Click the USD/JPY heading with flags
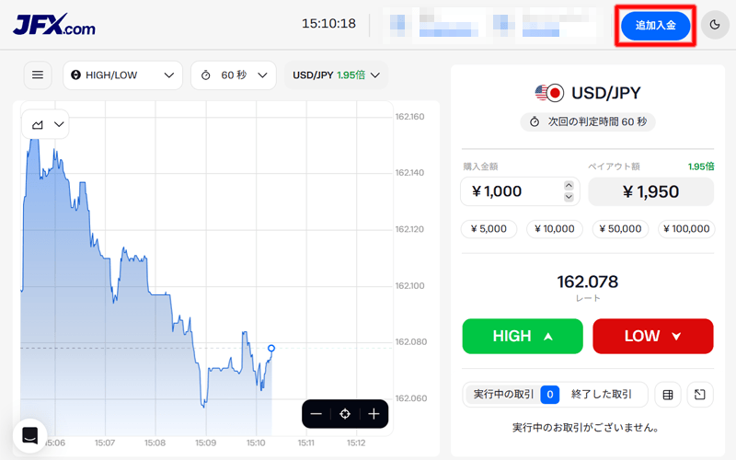Image resolution: width=736 pixels, height=460 pixels. click(588, 93)
